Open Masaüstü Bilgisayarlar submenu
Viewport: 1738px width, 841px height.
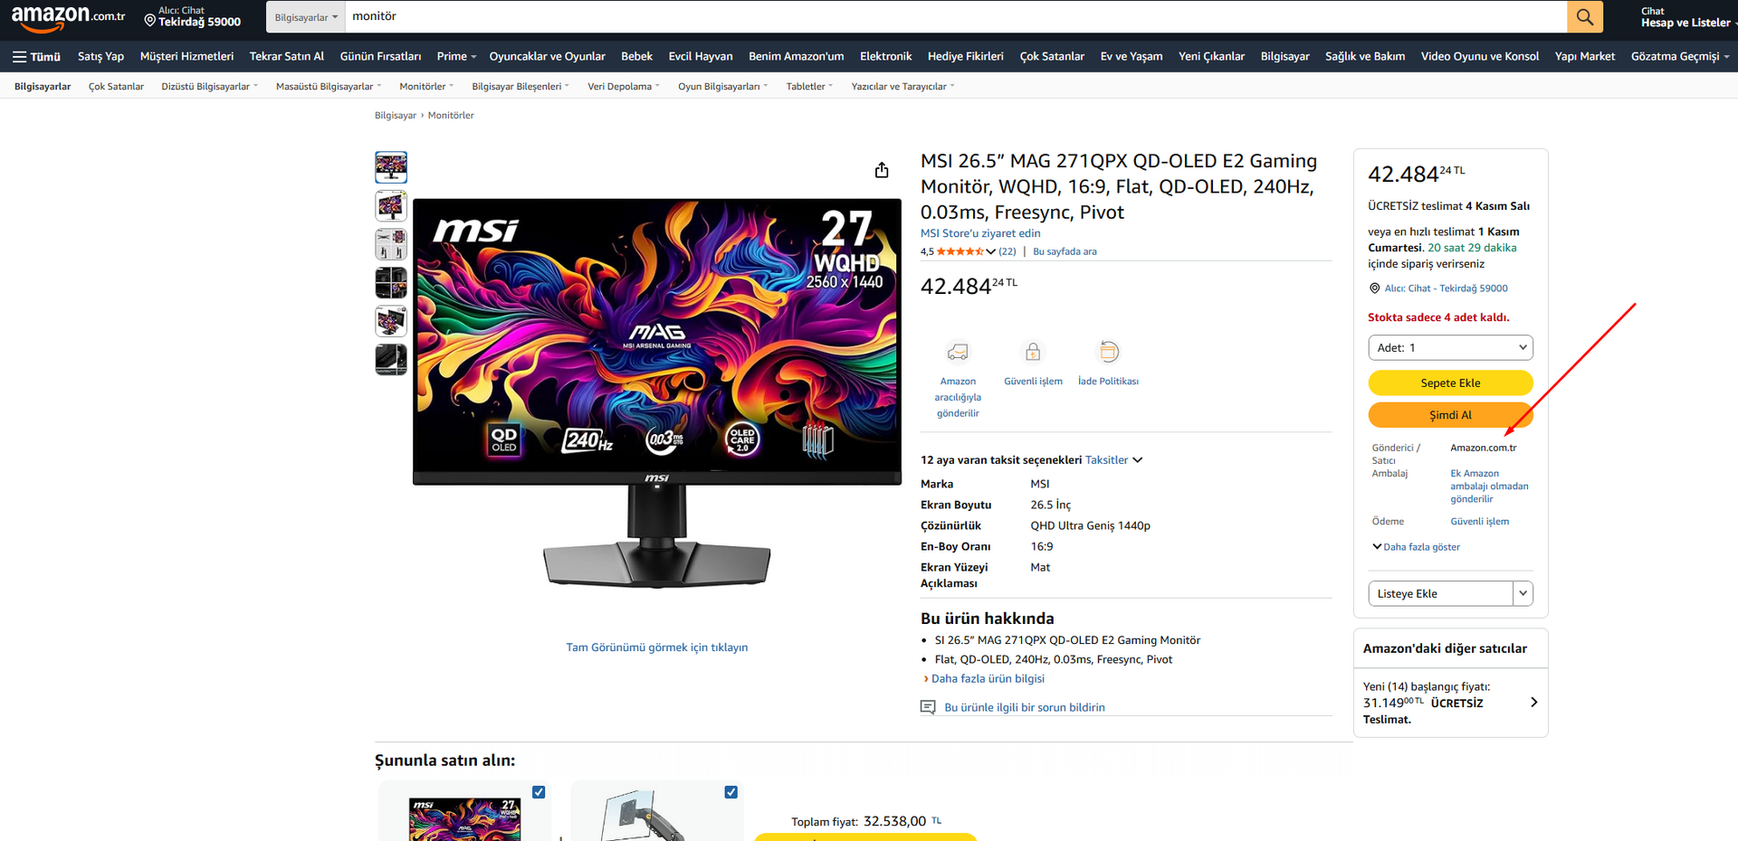point(329,87)
